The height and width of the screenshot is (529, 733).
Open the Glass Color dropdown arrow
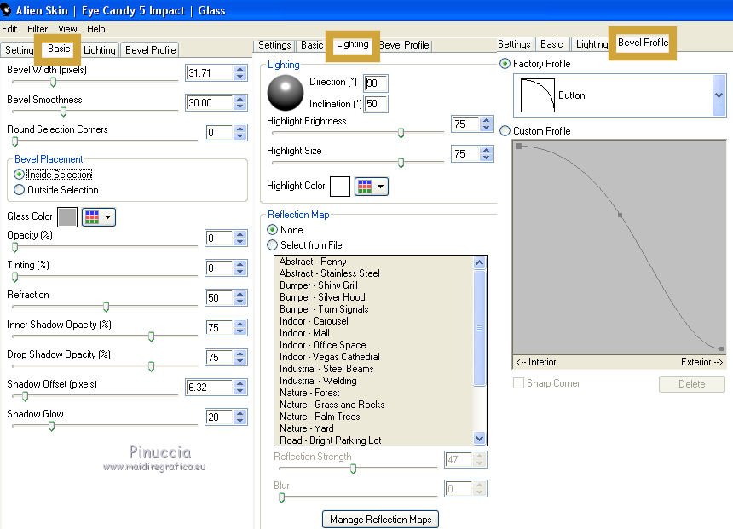coord(108,217)
